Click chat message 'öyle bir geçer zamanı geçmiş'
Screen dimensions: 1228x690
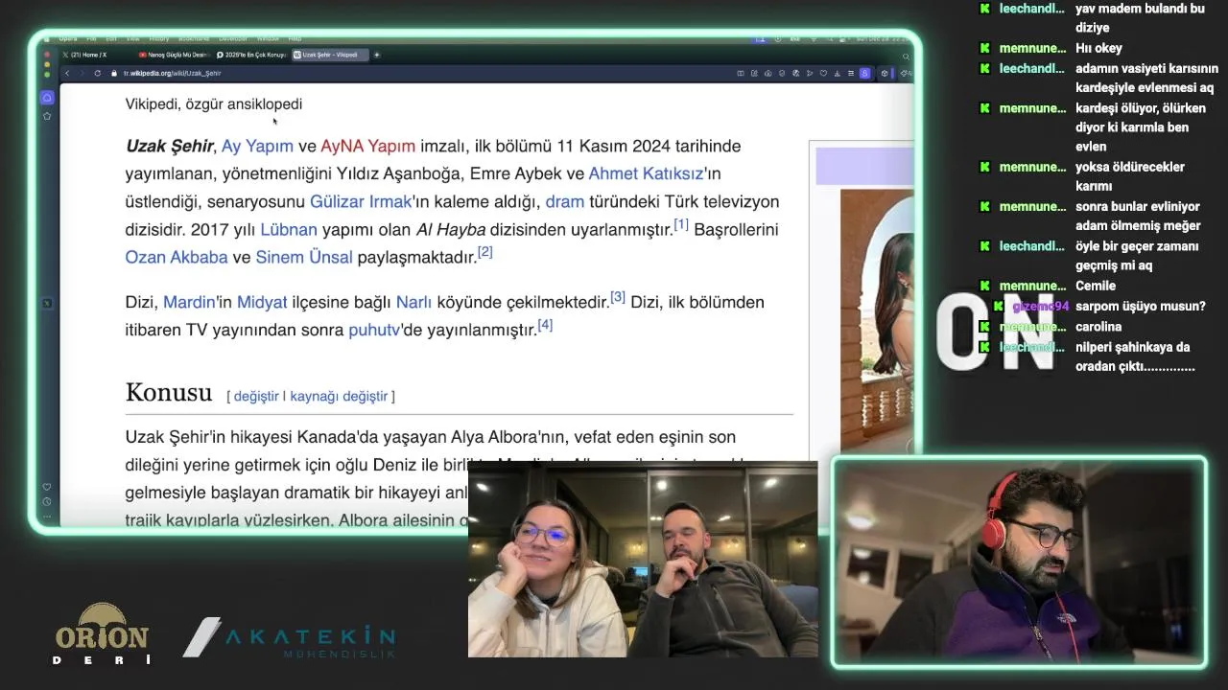pos(1138,256)
